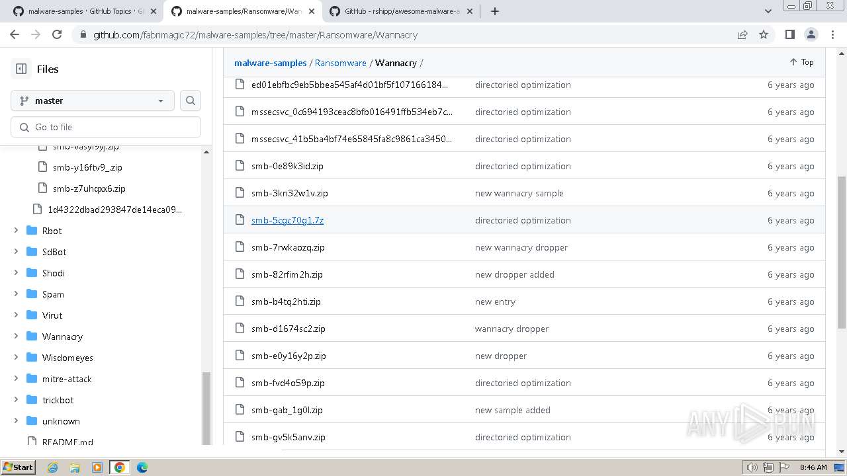Click 'new entry' commit message

495,301
